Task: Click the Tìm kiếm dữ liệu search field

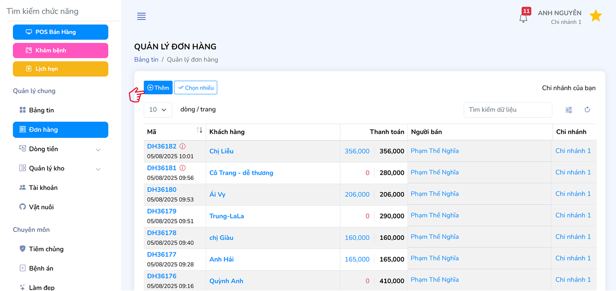Action: coord(508,110)
